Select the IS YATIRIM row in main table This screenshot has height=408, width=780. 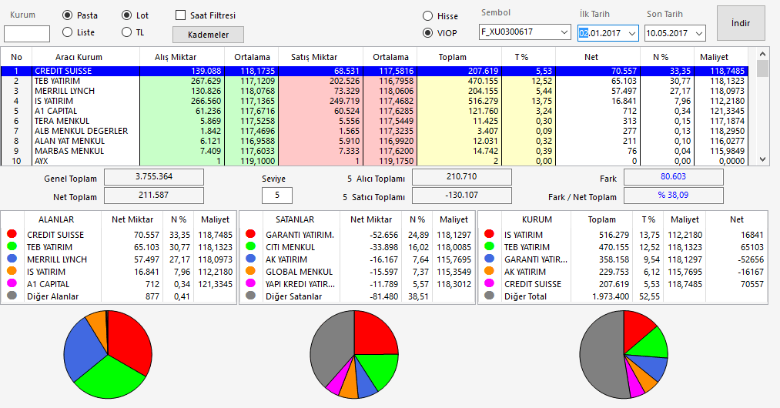point(374,101)
